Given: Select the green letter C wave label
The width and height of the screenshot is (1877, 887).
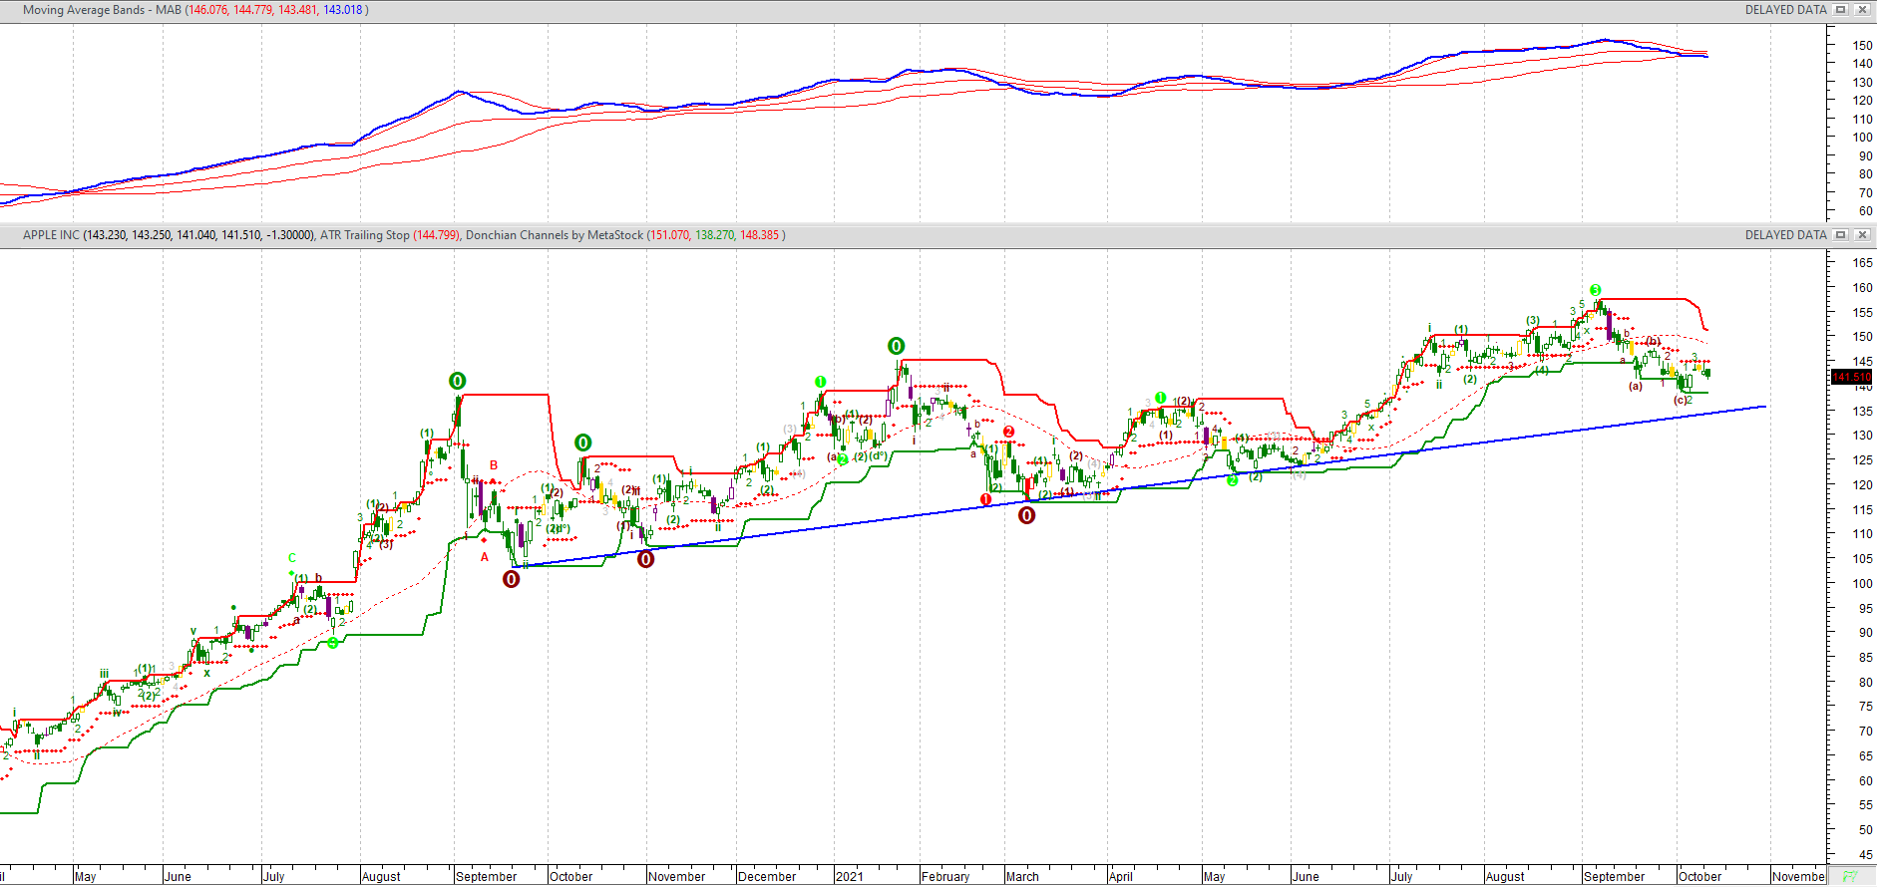Looking at the screenshot, I should pos(292,558).
